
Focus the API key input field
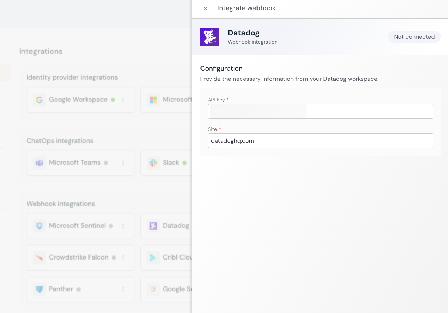click(320, 111)
